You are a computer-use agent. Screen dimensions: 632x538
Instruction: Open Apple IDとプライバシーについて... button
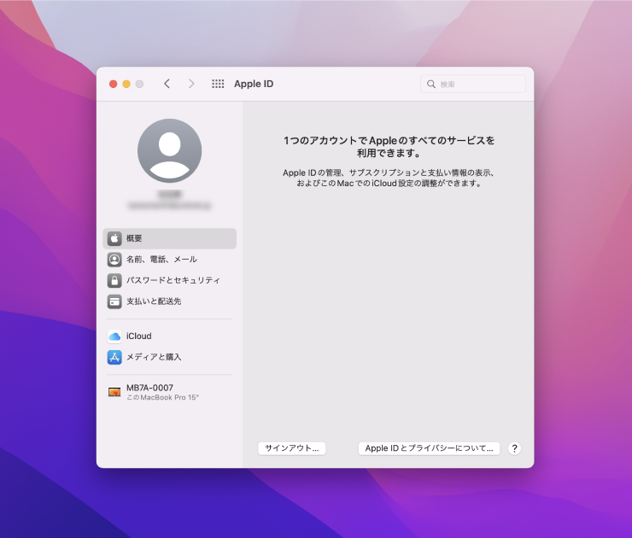(x=429, y=448)
